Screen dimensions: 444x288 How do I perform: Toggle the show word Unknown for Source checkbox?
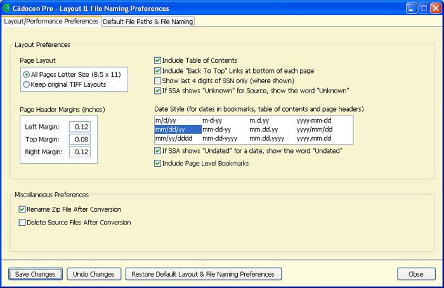(x=158, y=91)
